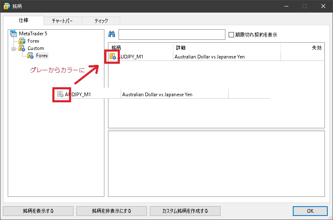
Task: Sort by the 失効 column header
Action: pyautogui.click(x=303, y=48)
